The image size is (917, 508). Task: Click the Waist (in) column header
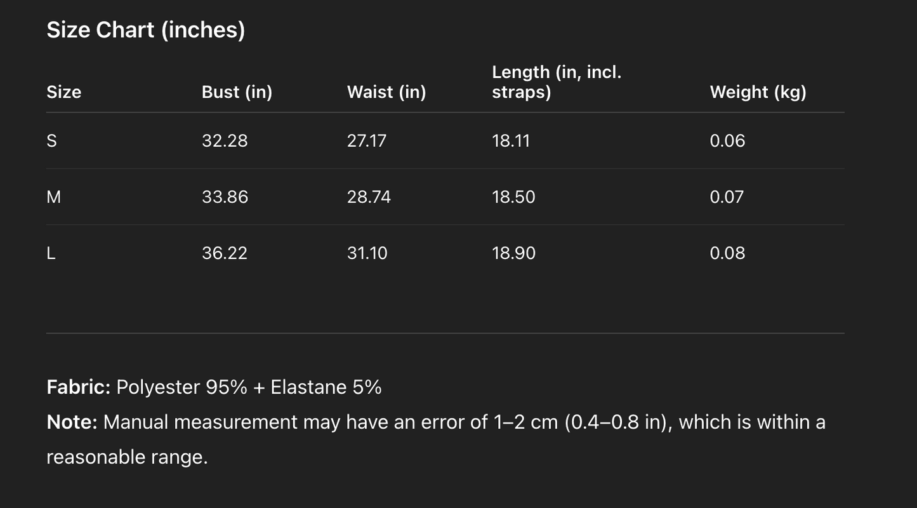tap(386, 92)
